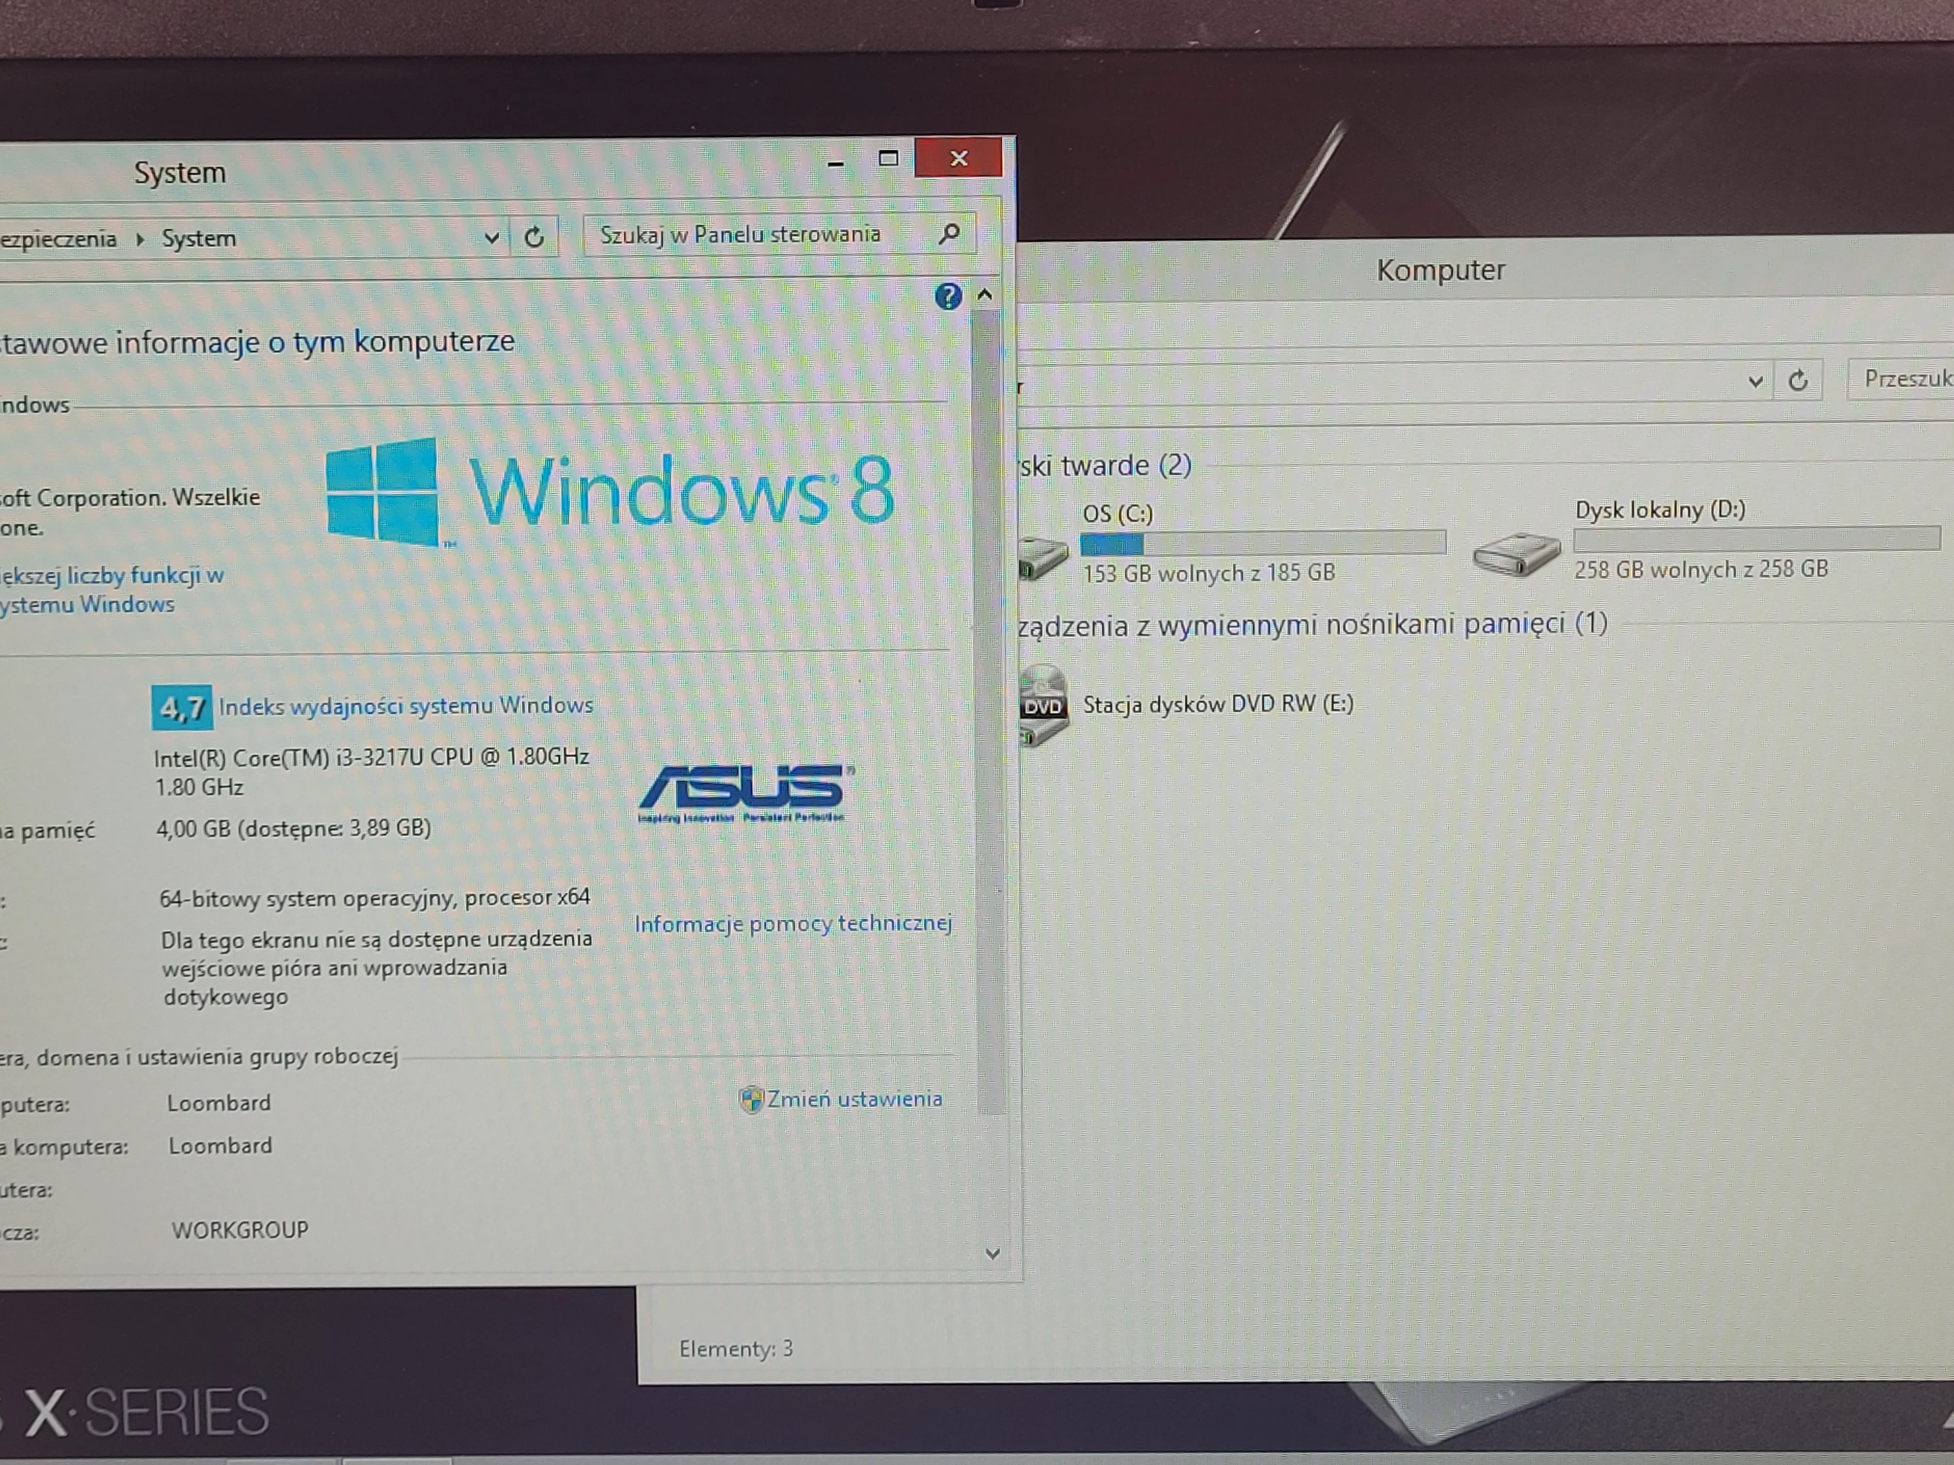Click '258 GB wolnych z 258 GB' text
The width and height of the screenshot is (1954, 1465).
click(1701, 570)
